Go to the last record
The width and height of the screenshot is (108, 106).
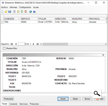pos(38,44)
